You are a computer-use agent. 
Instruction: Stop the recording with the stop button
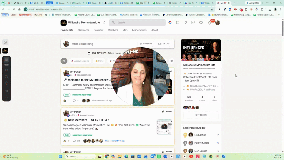[x=7, y=60]
